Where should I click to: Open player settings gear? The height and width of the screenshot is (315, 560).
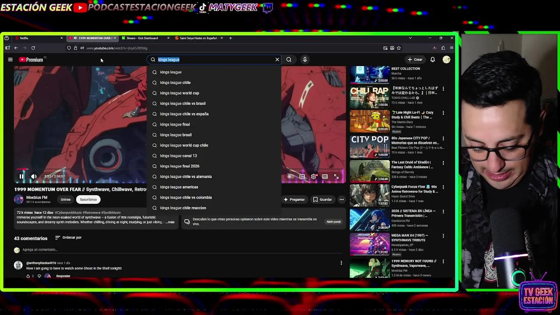click(313, 176)
